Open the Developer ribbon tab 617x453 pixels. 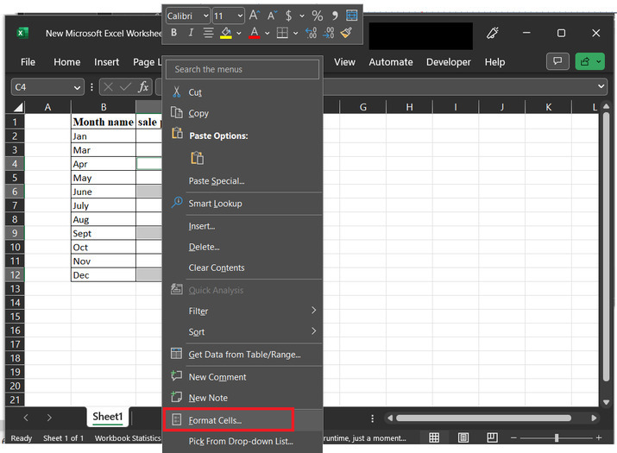448,62
